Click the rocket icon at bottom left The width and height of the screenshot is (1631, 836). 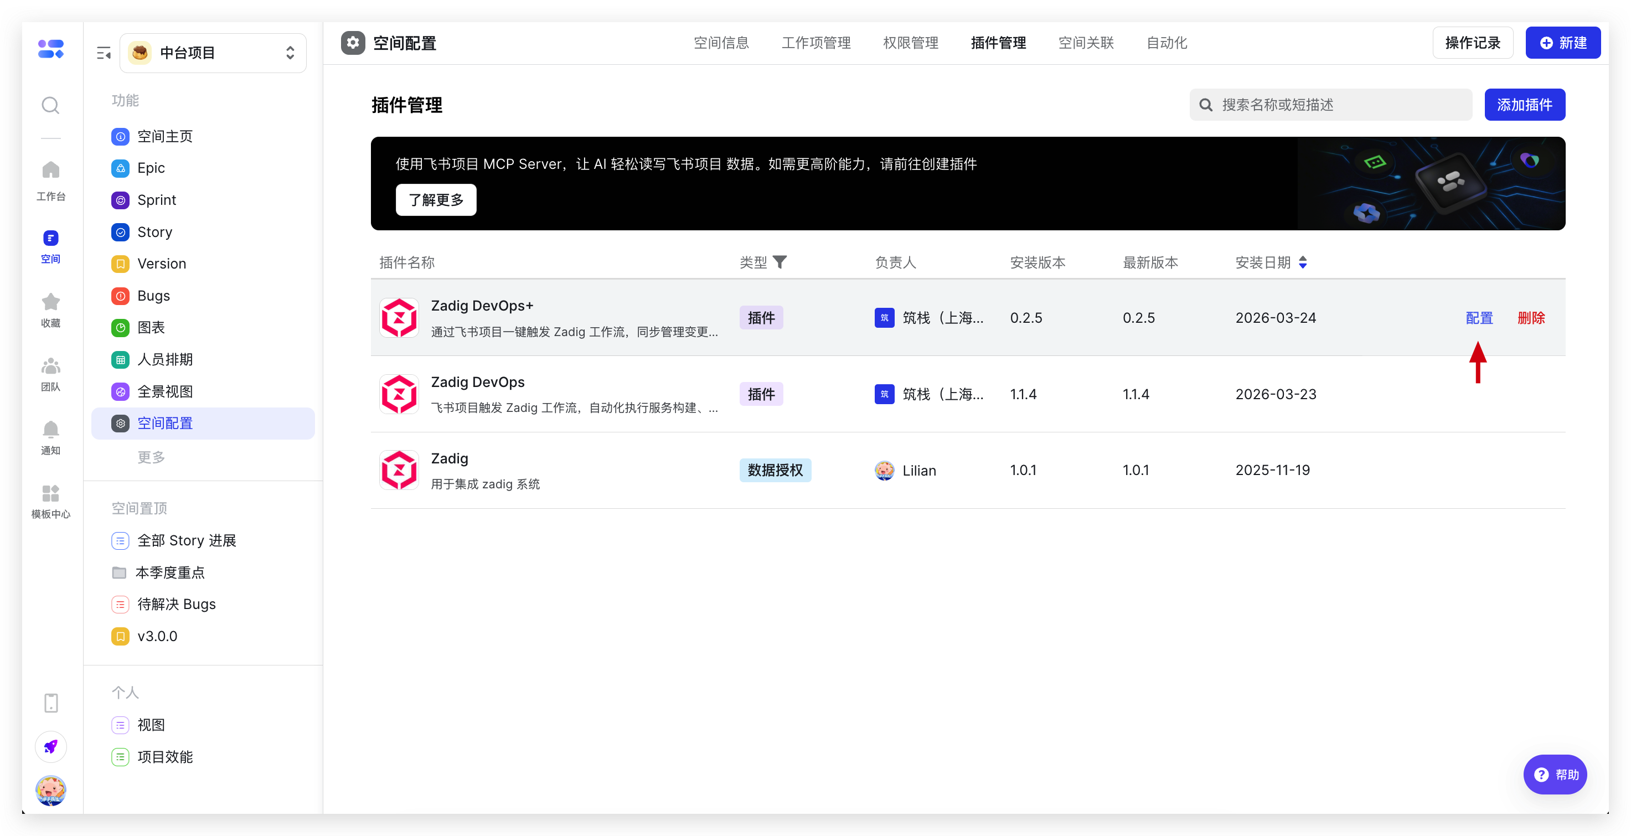[x=50, y=747]
